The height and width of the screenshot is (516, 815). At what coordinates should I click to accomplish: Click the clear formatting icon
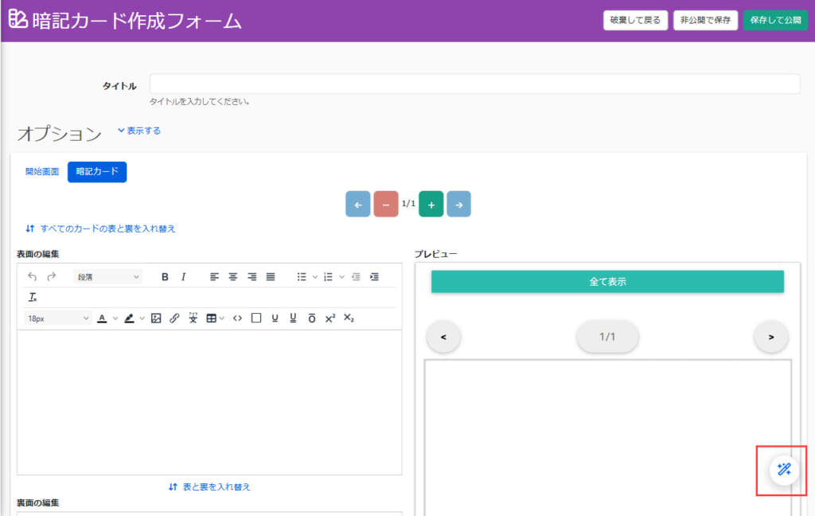pos(33,297)
